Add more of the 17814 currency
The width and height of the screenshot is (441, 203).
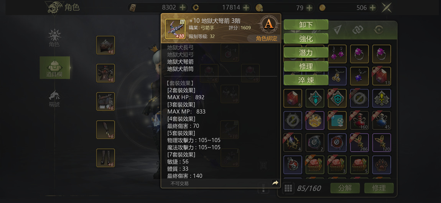click(x=246, y=8)
